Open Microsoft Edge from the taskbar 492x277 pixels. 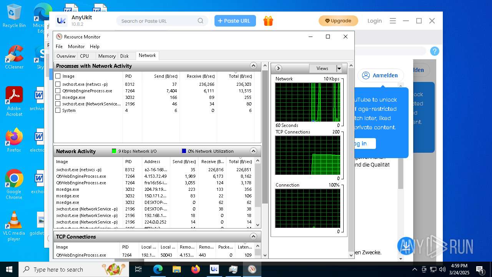(x=158, y=269)
